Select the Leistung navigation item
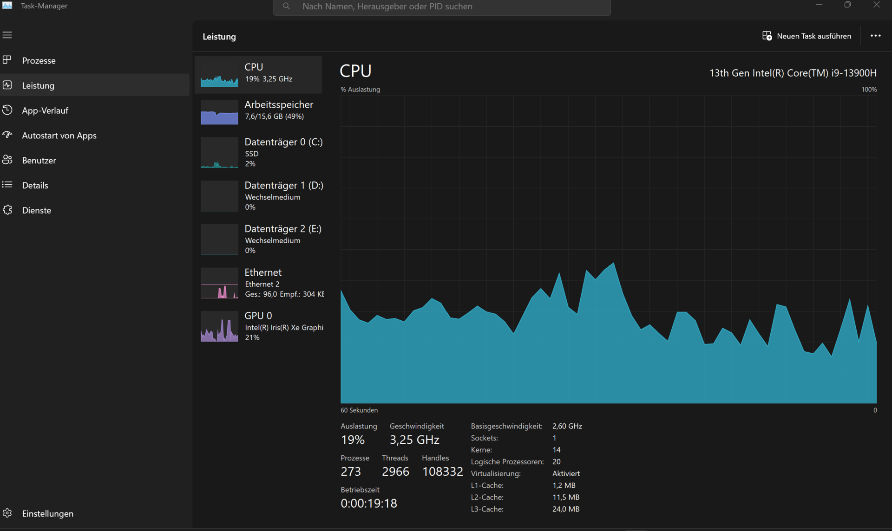Screen dimensions: 892x531 38,85
